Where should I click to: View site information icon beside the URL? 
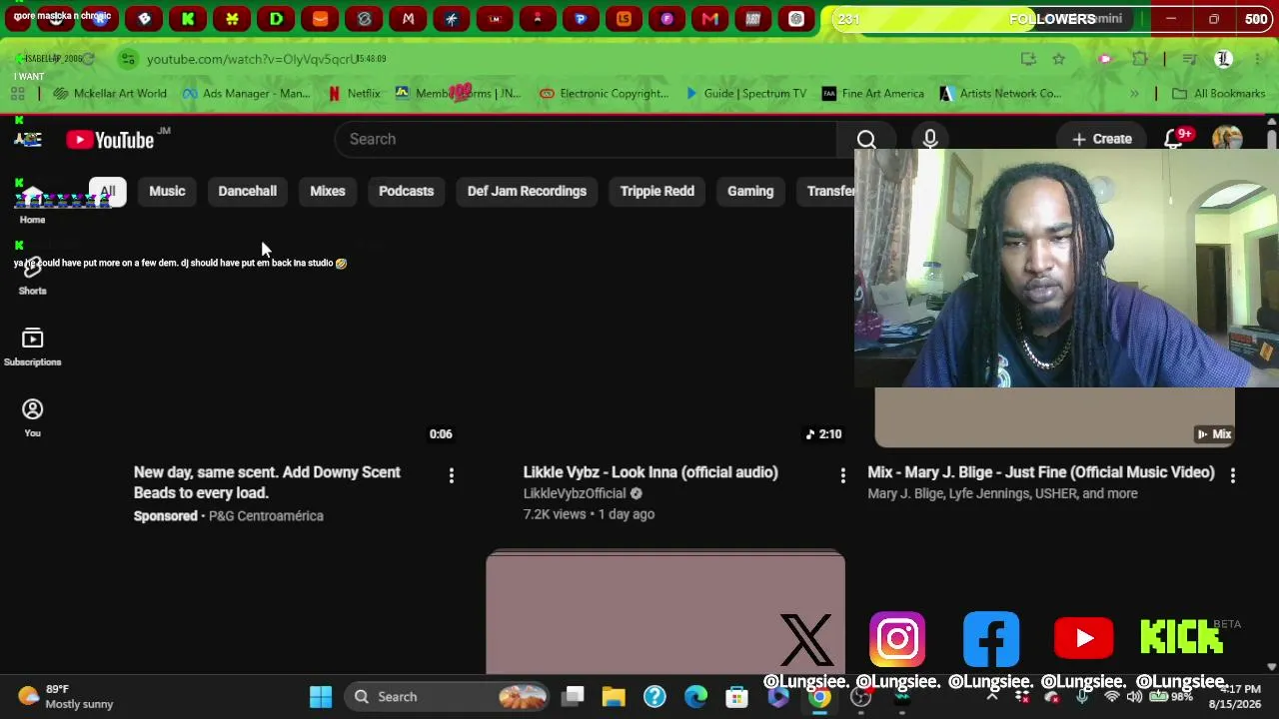point(128,59)
